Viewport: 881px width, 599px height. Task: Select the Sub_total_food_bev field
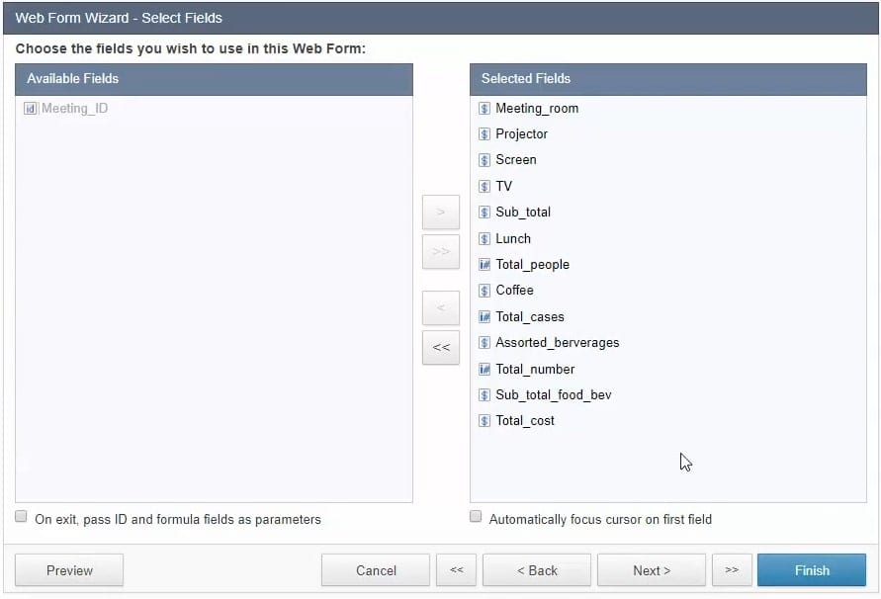553,395
